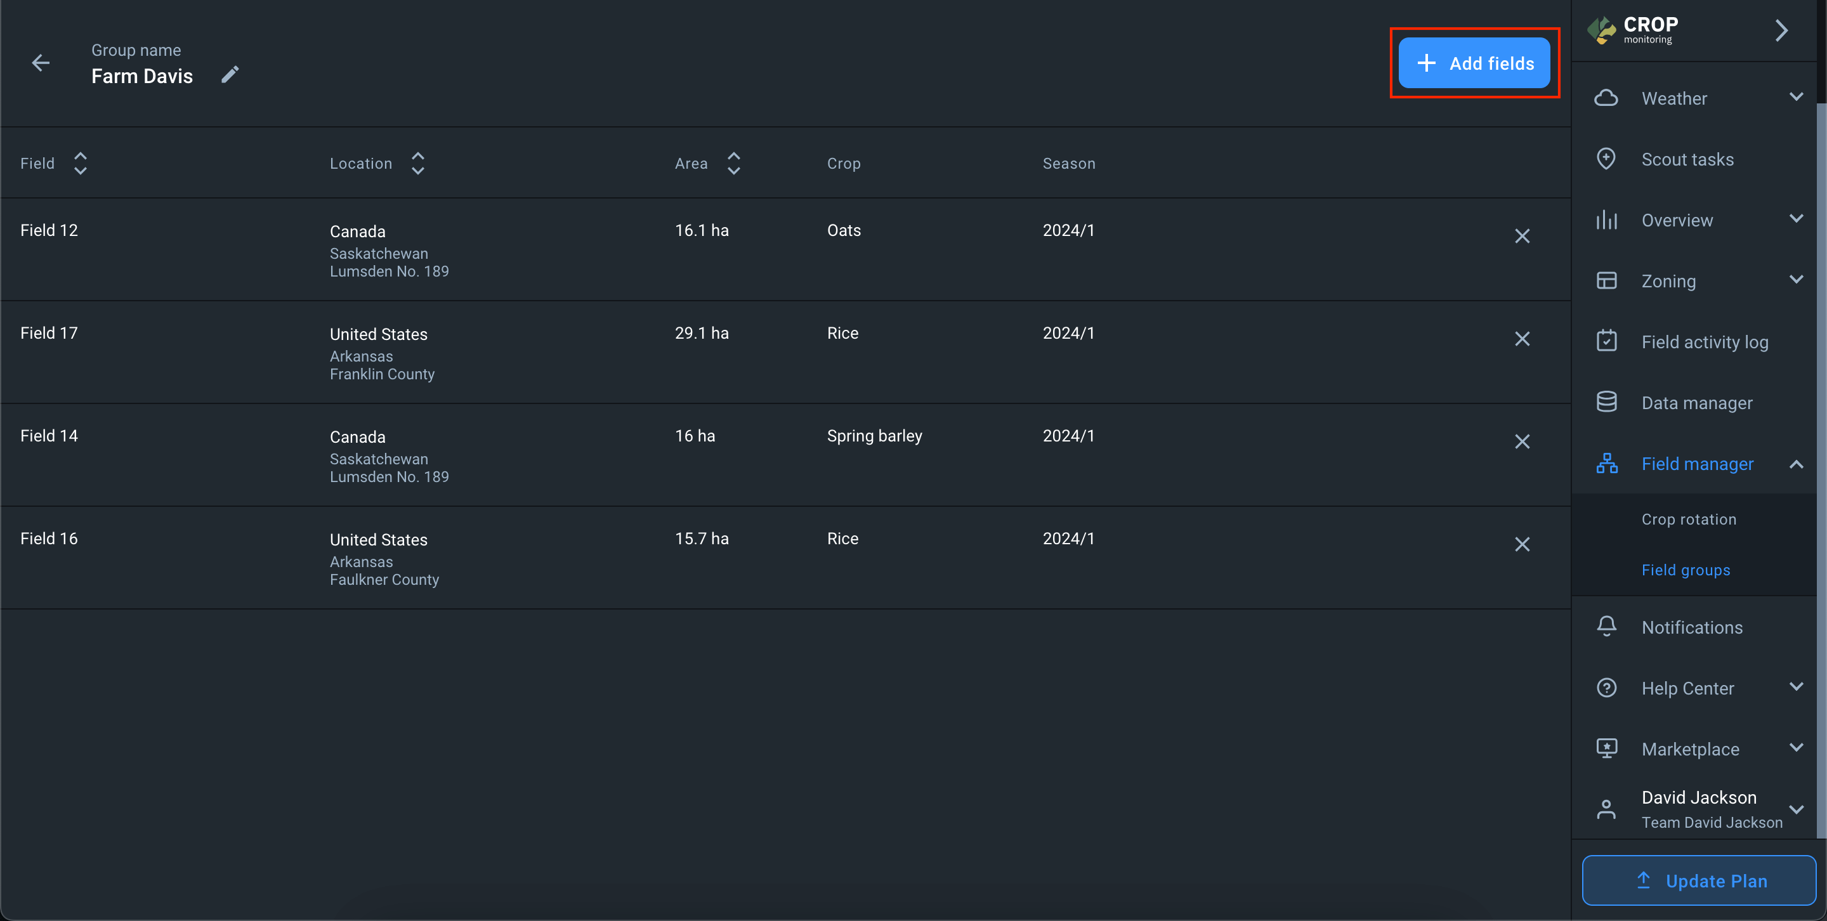Expand the Weather menu chevron
The image size is (1827, 921).
(x=1796, y=97)
